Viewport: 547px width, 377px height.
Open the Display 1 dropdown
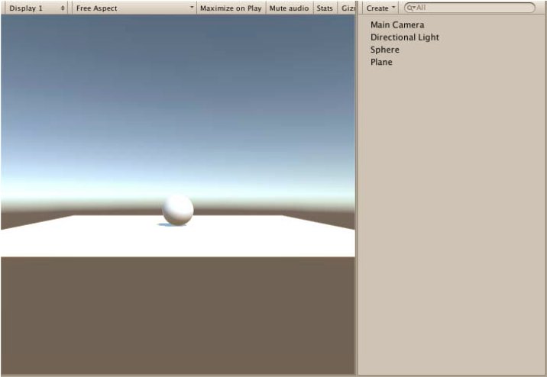point(36,8)
